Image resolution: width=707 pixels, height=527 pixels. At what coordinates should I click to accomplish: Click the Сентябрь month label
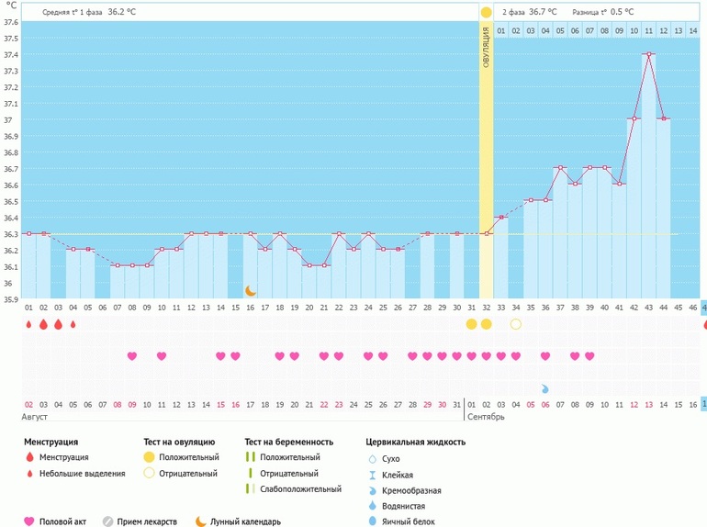486,417
